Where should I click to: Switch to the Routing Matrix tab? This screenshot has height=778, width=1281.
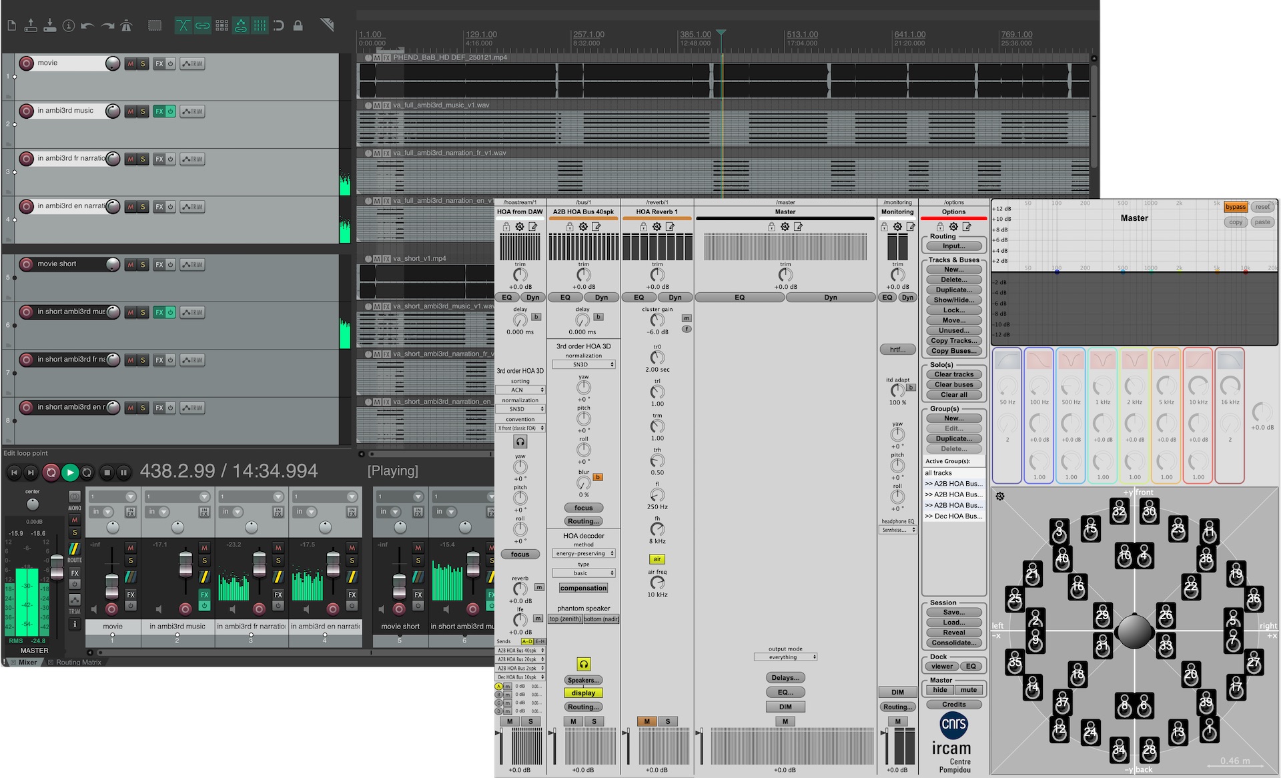coord(78,663)
